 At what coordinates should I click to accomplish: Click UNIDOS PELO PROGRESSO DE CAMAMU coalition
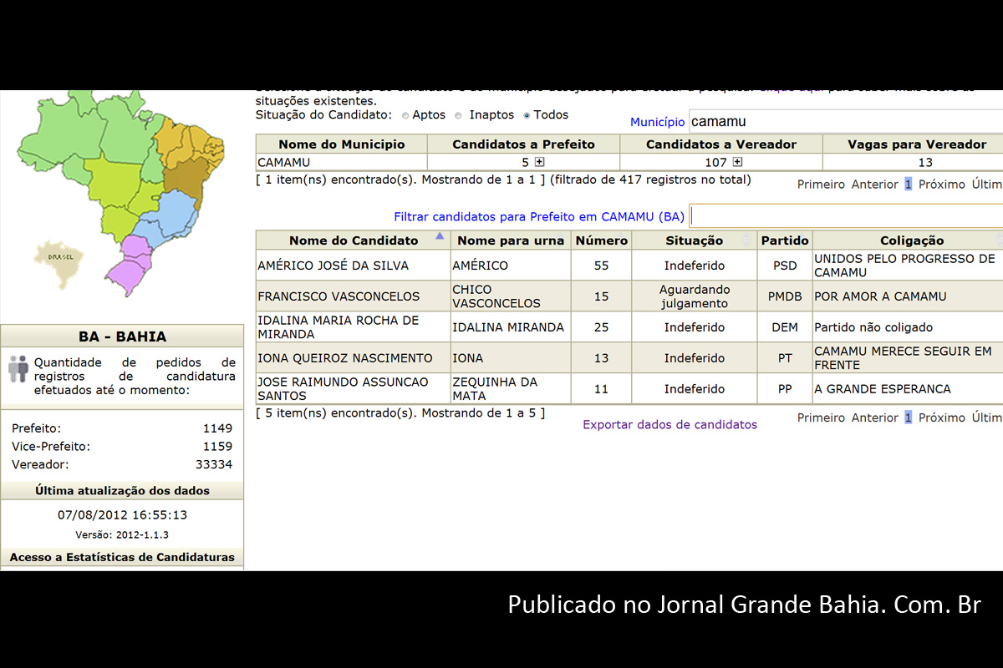905,266
